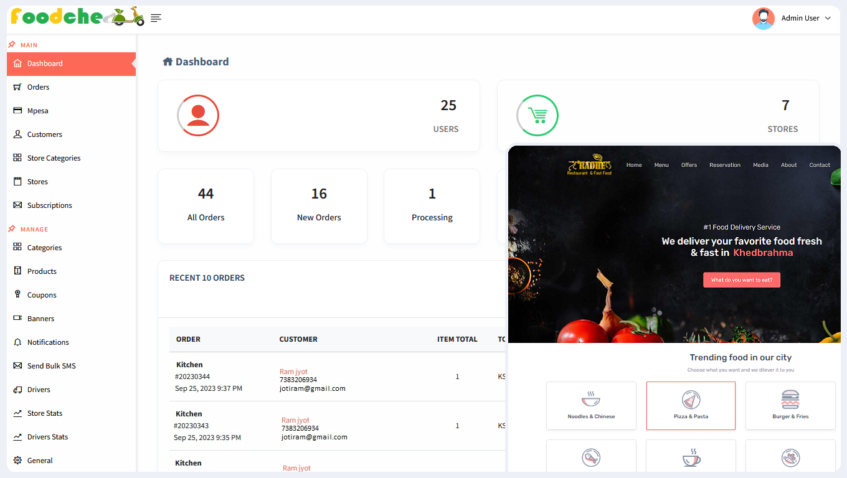Viewport: 847px width, 478px height.
Task: Select the Pizza & Pasta food tile
Action: pyautogui.click(x=691, y=406)
